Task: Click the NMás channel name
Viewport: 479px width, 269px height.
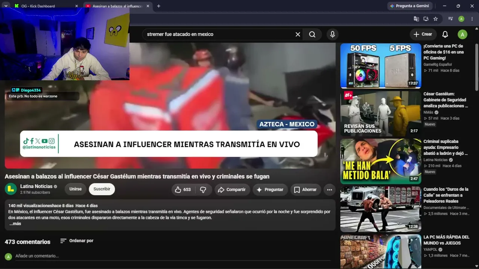Action: (428, 112)
